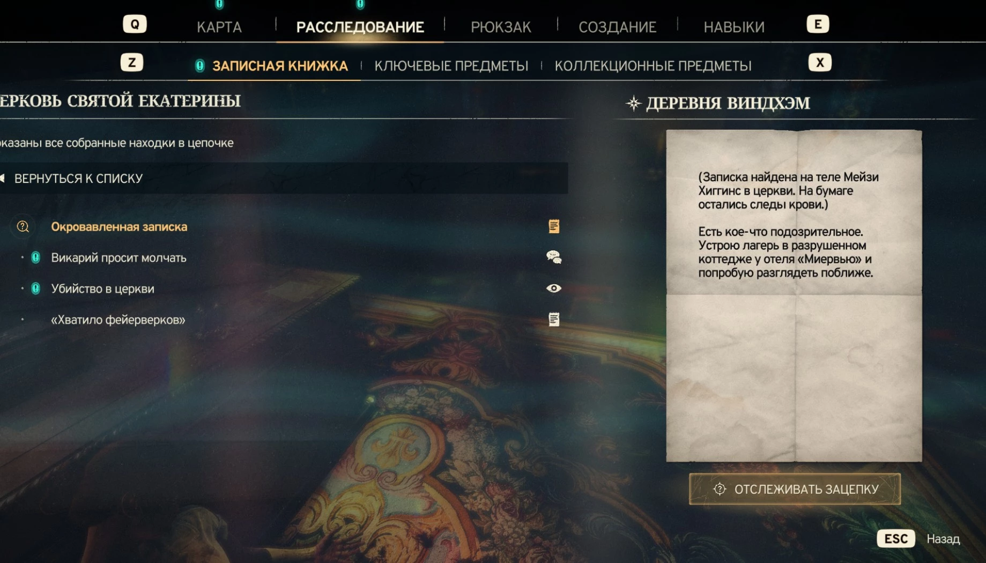Click the Z key sub-tab icon
The image size is (986, 563).
[x=132, y=63]
